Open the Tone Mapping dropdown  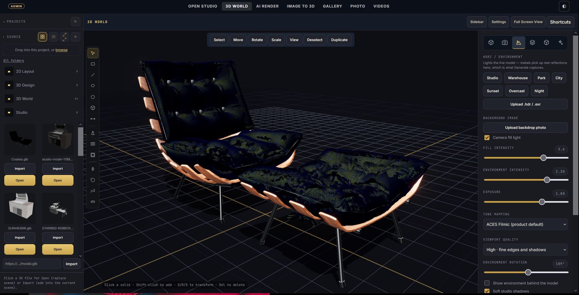click(525, 224)
